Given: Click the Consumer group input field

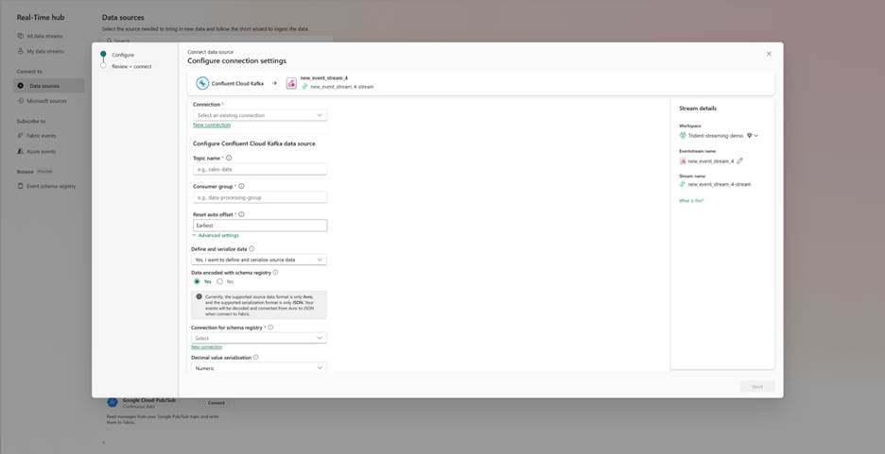Looking at the screenshot, I should pos(260,197).
